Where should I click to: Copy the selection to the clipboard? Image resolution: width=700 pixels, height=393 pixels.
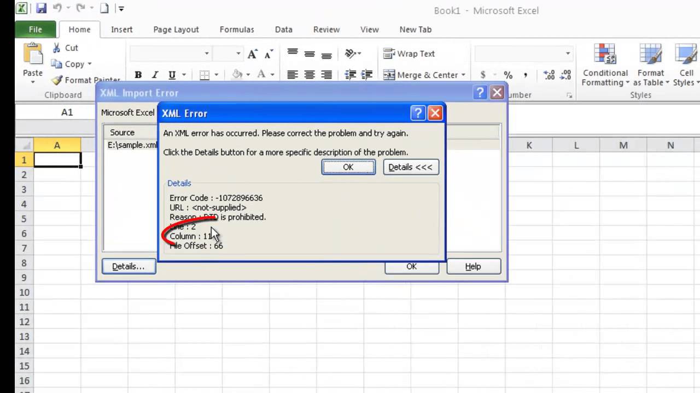(x=68, y=64)
